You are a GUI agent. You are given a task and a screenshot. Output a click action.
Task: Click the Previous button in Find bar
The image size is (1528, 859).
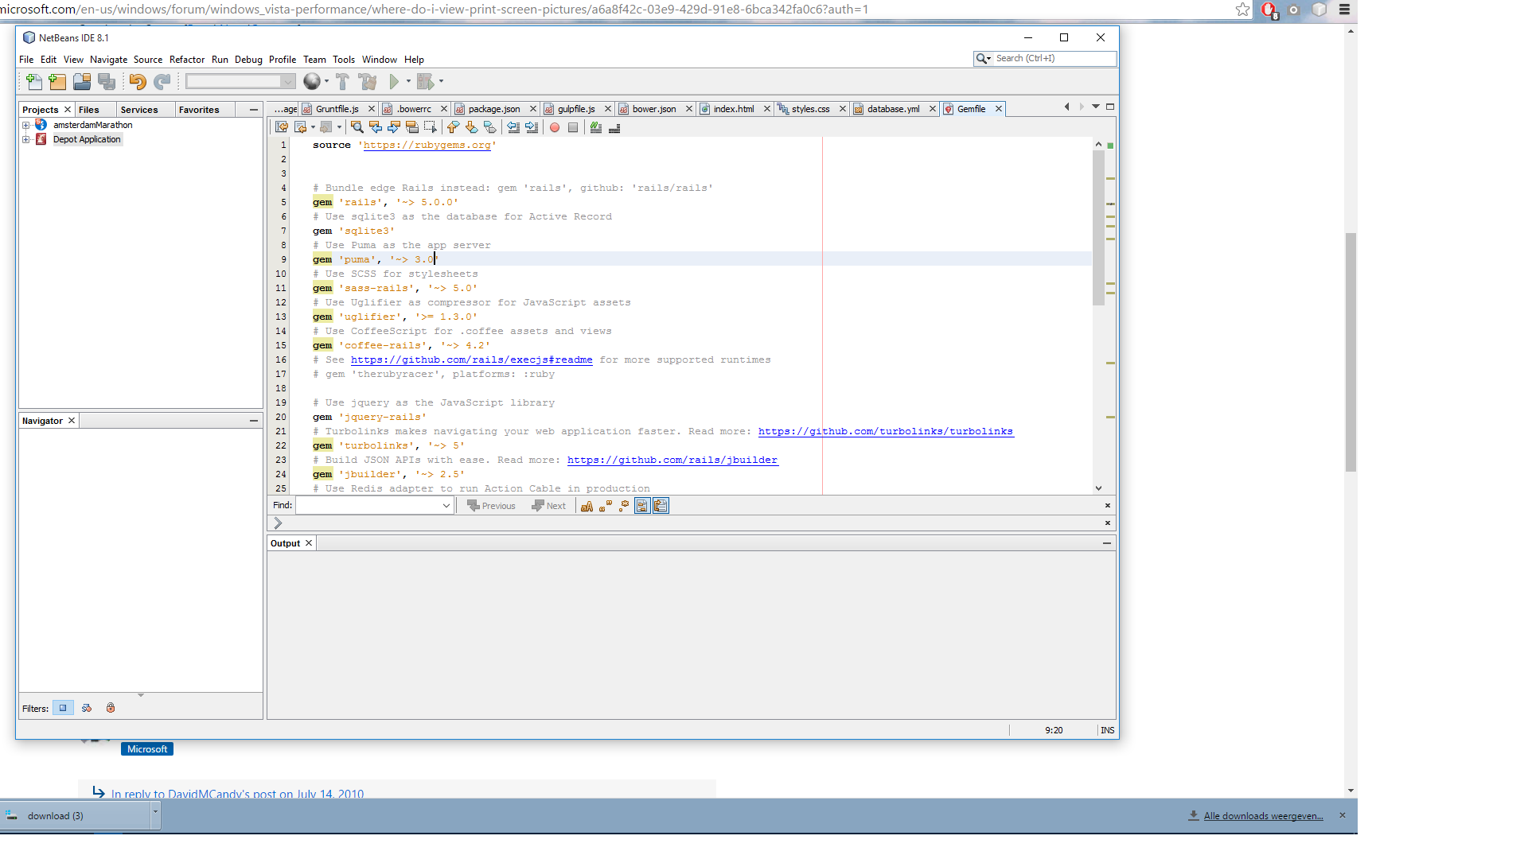491,506
